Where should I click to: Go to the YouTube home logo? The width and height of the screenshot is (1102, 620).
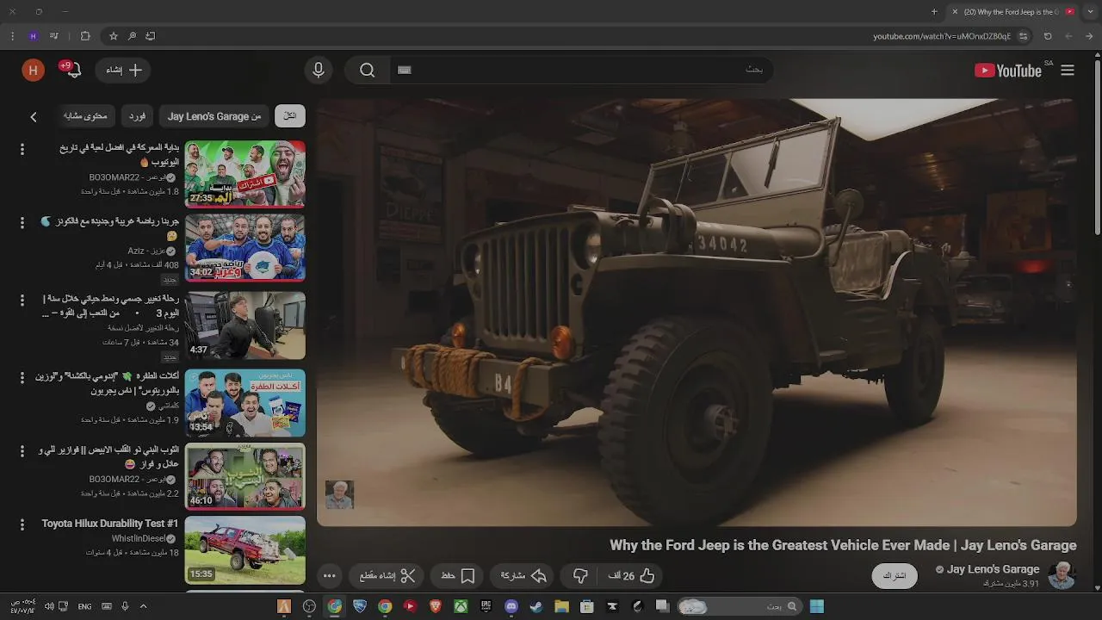click(1008, 71)
